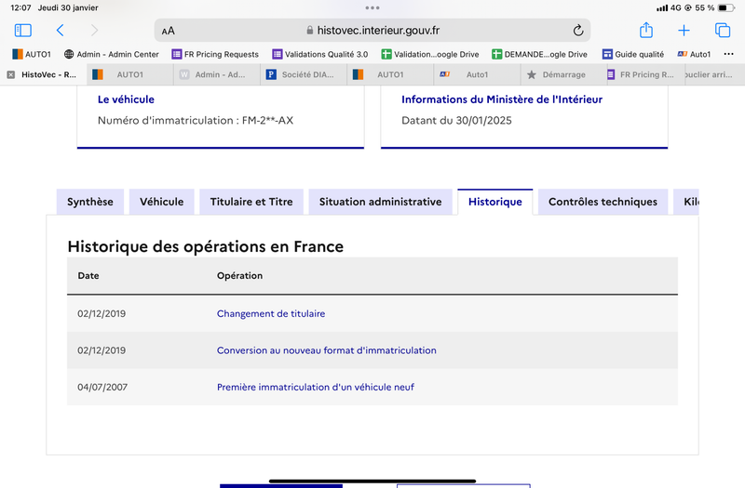This screenshot has height=488, width=745.
Task: Open the Situation administrative tab
Action: pos(380,202)
